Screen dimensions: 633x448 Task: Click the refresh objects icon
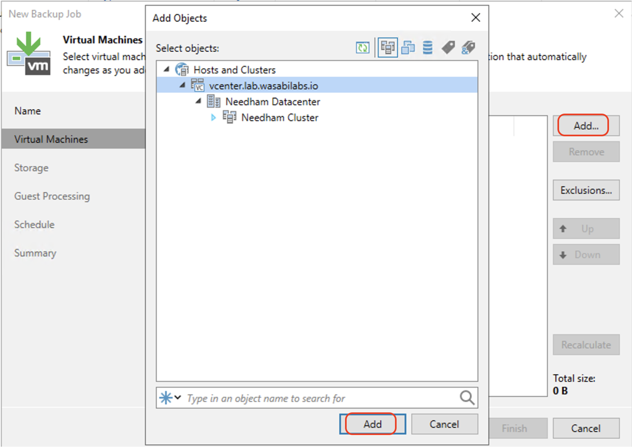coord(363,48)
